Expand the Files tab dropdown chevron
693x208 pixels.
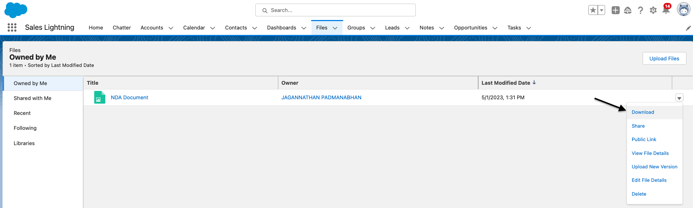(x=335, y=28)
